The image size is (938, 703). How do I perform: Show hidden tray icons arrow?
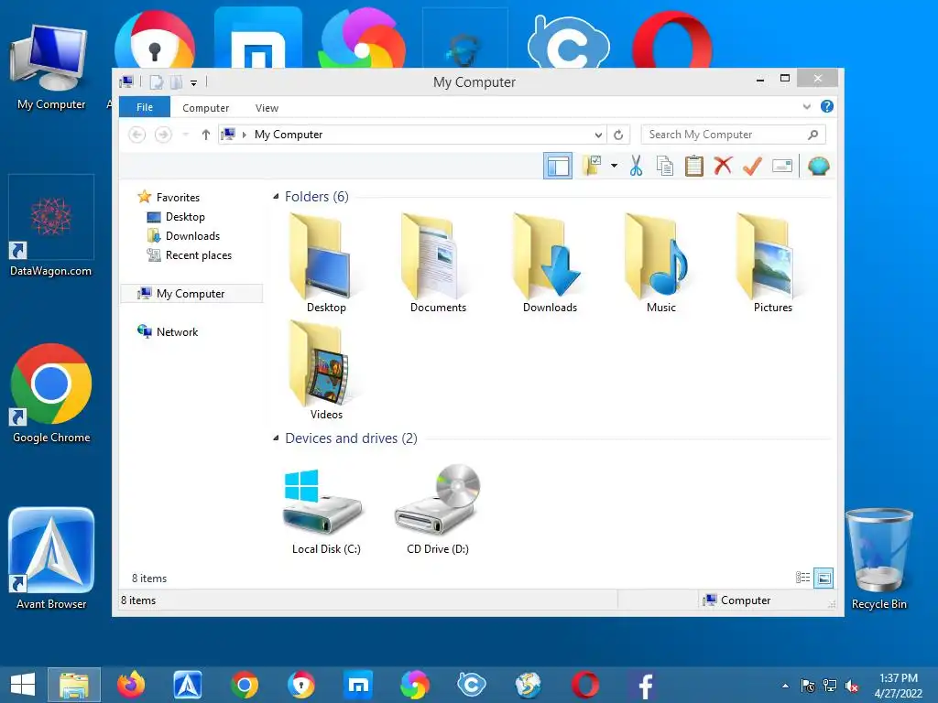pos(785,686)
